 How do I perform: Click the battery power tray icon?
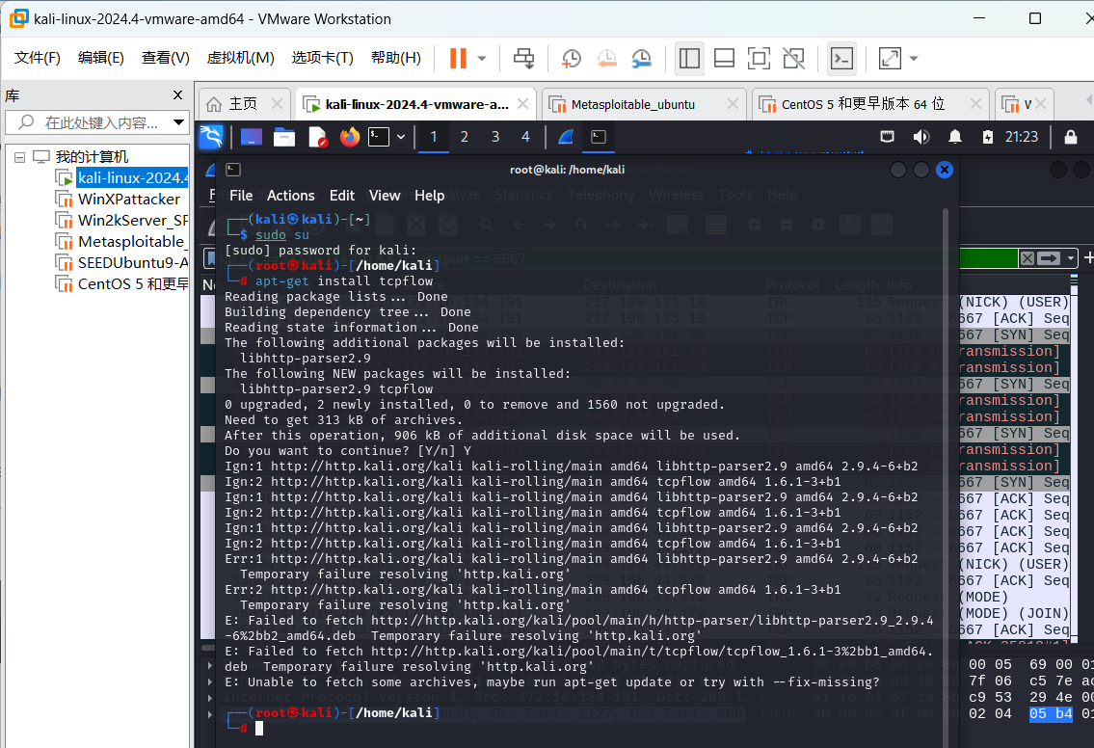pyautogui.click(x=988, y=137)
